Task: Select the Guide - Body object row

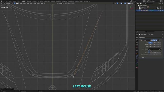Action: pos(150,10)
